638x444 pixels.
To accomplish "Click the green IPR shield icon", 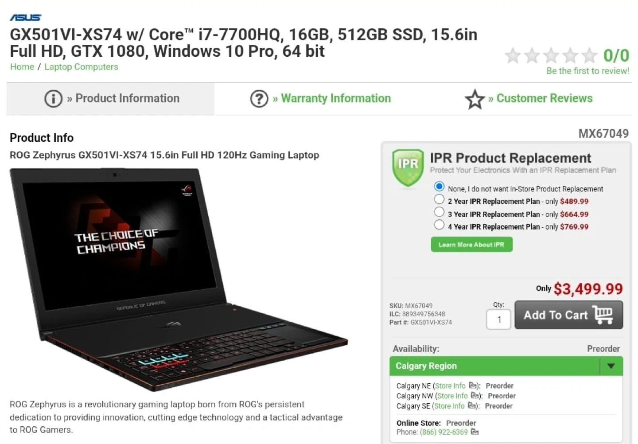I will click(x=408, y=167).
